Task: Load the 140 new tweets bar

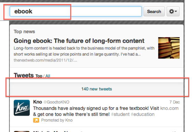Action: (x=97, y=89)
